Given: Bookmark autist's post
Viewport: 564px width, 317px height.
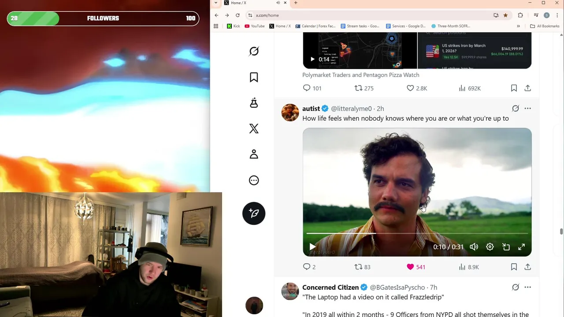Looking at the screenshot, I should click(514, 267).
